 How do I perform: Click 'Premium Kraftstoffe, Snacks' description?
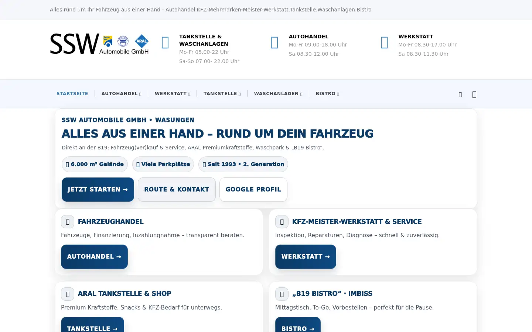[x=141, y=307]
